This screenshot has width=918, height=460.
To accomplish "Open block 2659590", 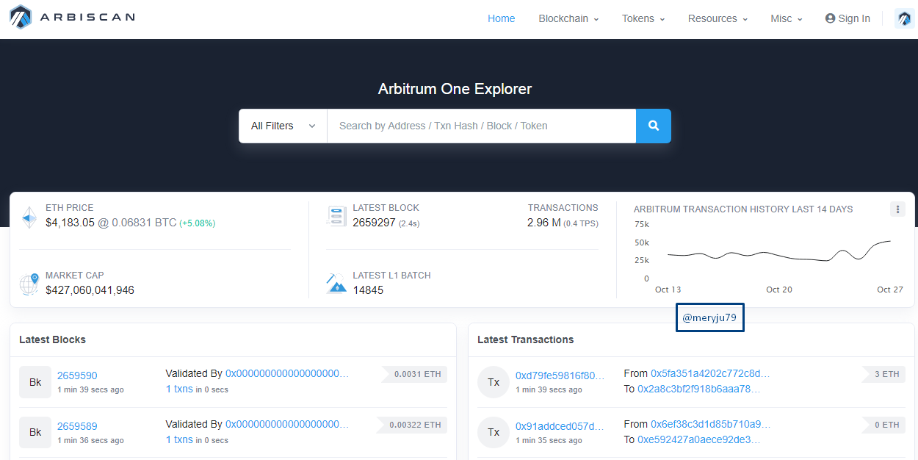I will pyautogui.click(x=77, y=375).
